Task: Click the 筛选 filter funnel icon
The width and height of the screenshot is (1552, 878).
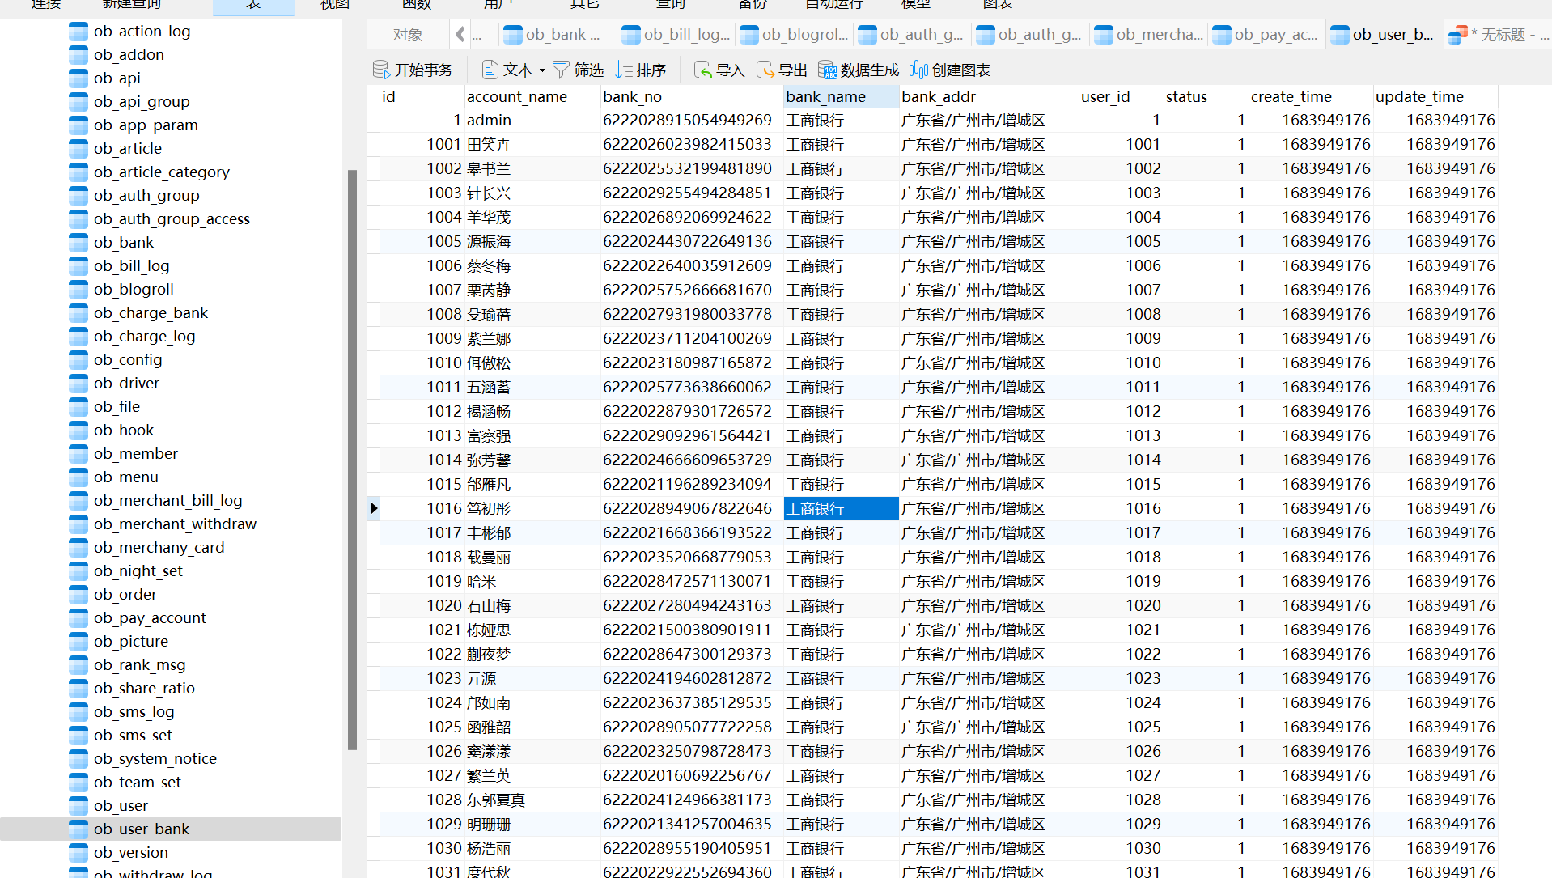Action: coord(561,70)
